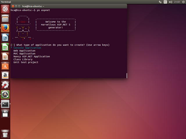Maximize the terminal window

(x=19, y=6)
